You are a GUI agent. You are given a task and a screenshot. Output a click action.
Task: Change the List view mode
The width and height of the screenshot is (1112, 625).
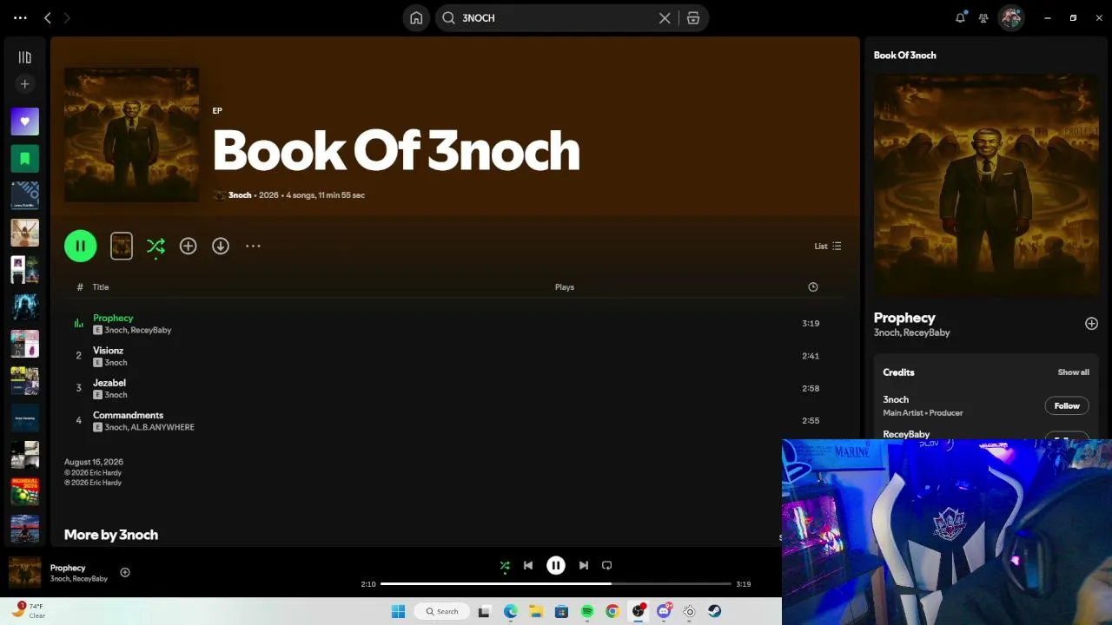828,247
